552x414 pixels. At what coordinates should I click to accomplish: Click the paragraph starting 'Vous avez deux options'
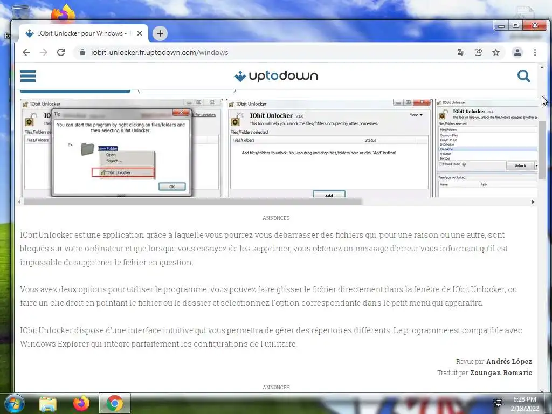(x=268, y=296)
